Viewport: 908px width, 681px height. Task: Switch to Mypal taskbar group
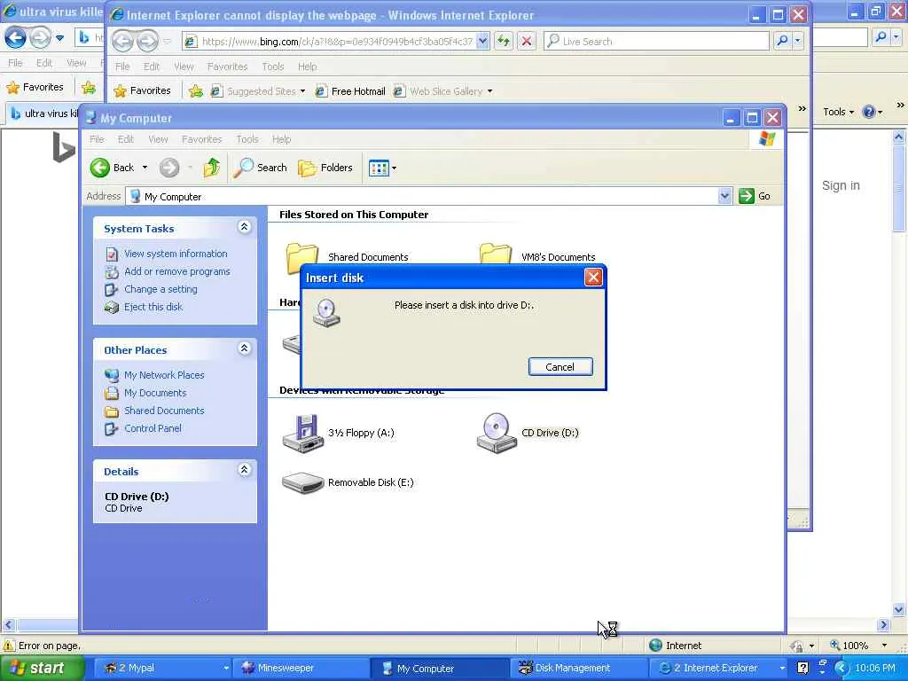(162, 669)
